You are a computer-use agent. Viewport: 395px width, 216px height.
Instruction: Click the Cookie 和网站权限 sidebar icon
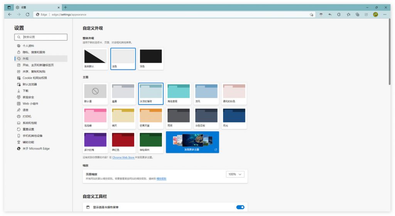point(19,78)
